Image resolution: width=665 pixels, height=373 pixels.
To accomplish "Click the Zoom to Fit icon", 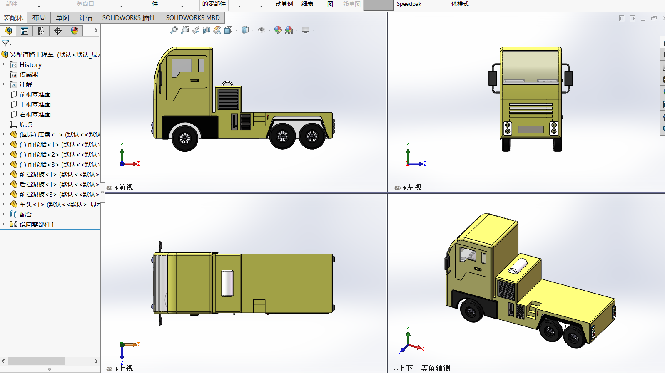I will pyautogui.click(x=174, y=30).
